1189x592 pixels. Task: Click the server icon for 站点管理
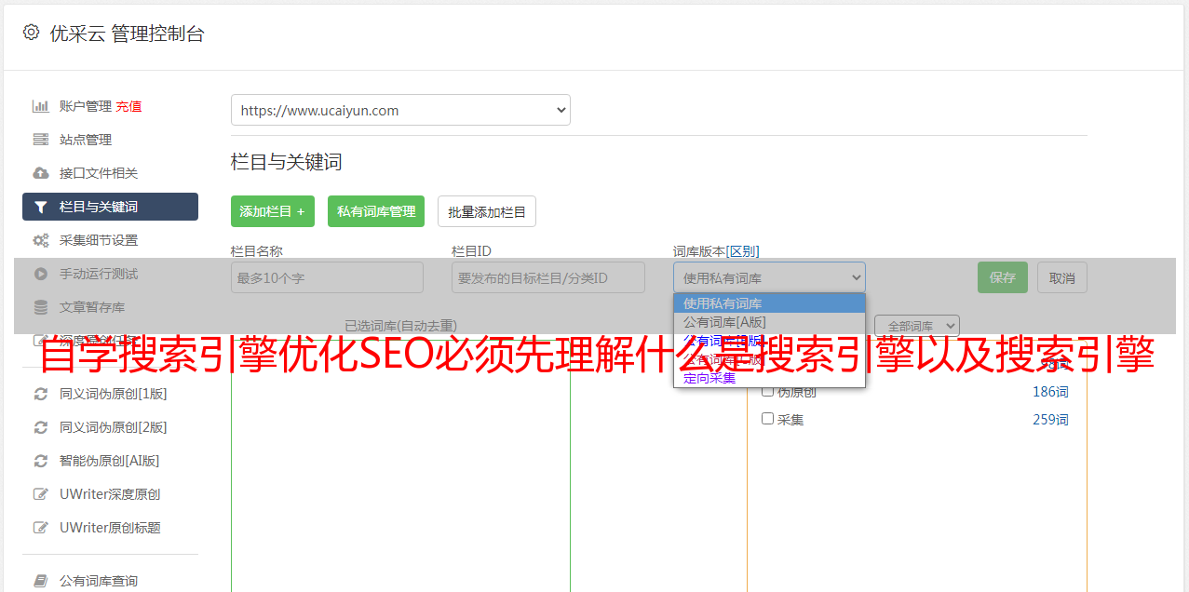pos(40,140)
